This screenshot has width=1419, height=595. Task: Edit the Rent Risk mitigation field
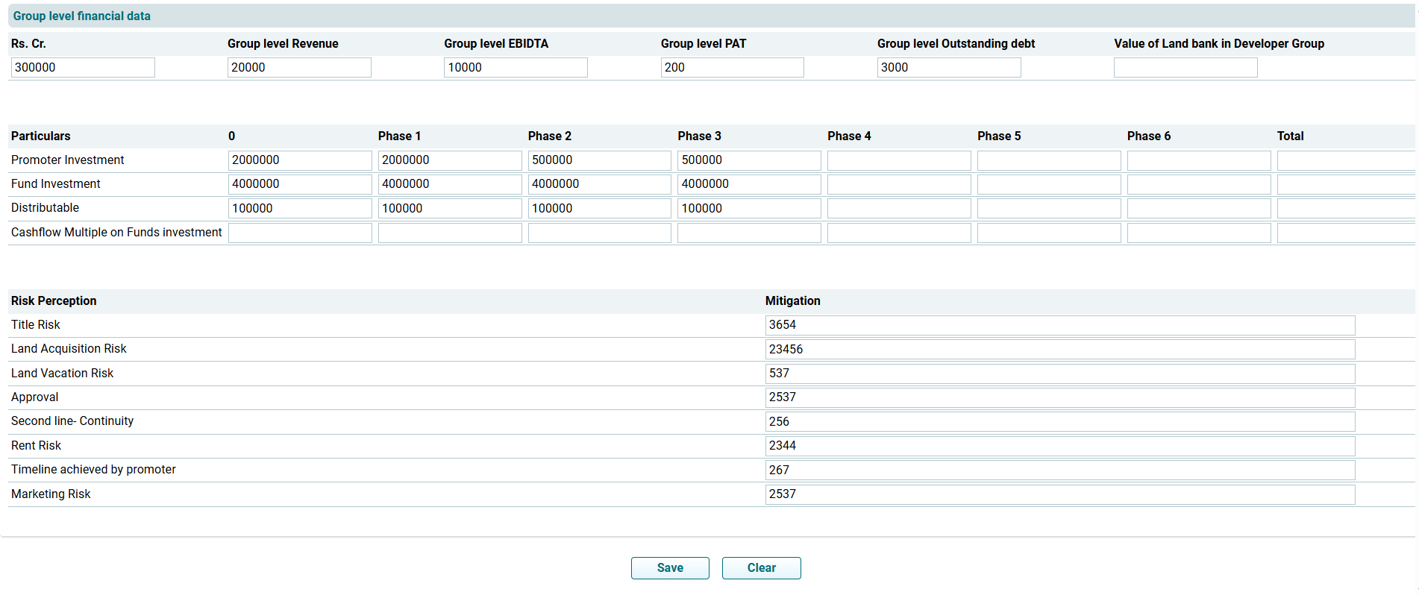(x=1059, y=446)
